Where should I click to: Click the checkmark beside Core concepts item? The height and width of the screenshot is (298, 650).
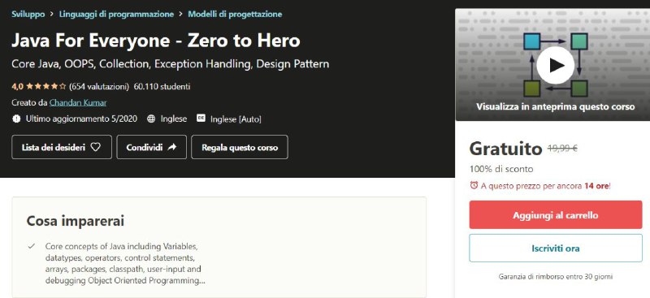pyautogui.click(x=31, y=246)
